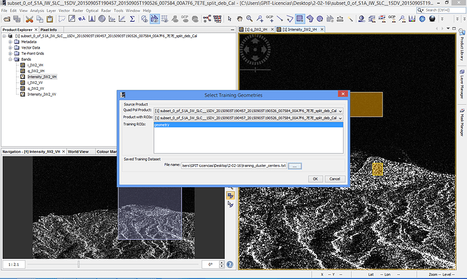
Task: Click the Copy icon in toolbar
Action: [40, 19]
